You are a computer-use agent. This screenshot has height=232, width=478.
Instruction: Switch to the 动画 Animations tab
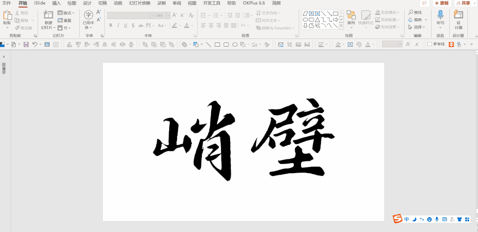click(x=118, y=3)
